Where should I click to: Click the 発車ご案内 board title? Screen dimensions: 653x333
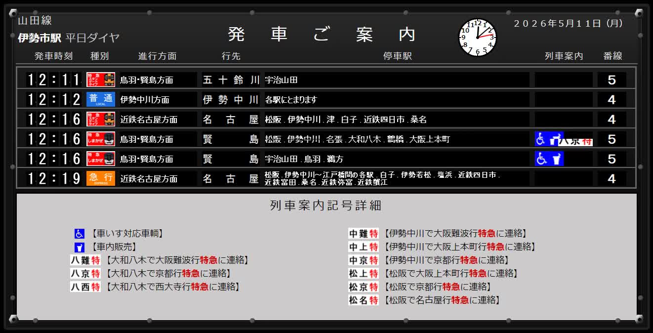(x=322, y=34)
